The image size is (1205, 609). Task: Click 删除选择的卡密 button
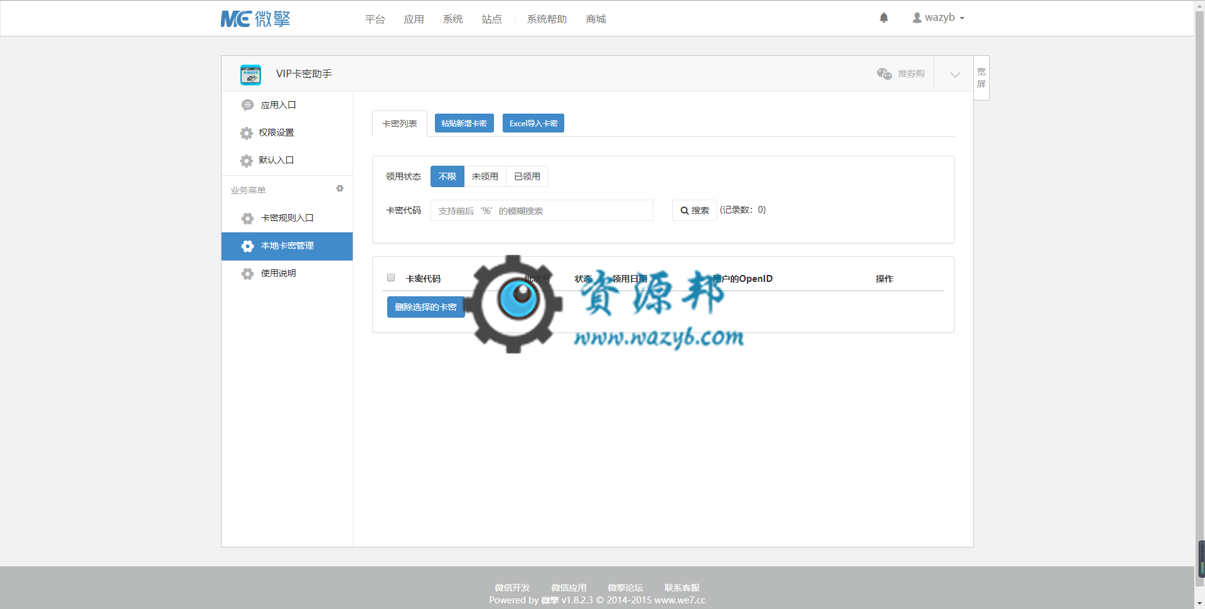426,307
